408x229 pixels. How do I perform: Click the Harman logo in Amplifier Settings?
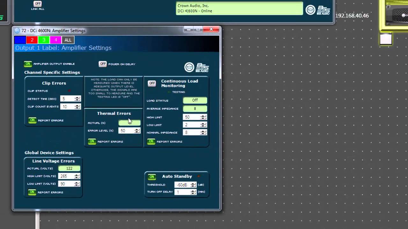189,67
